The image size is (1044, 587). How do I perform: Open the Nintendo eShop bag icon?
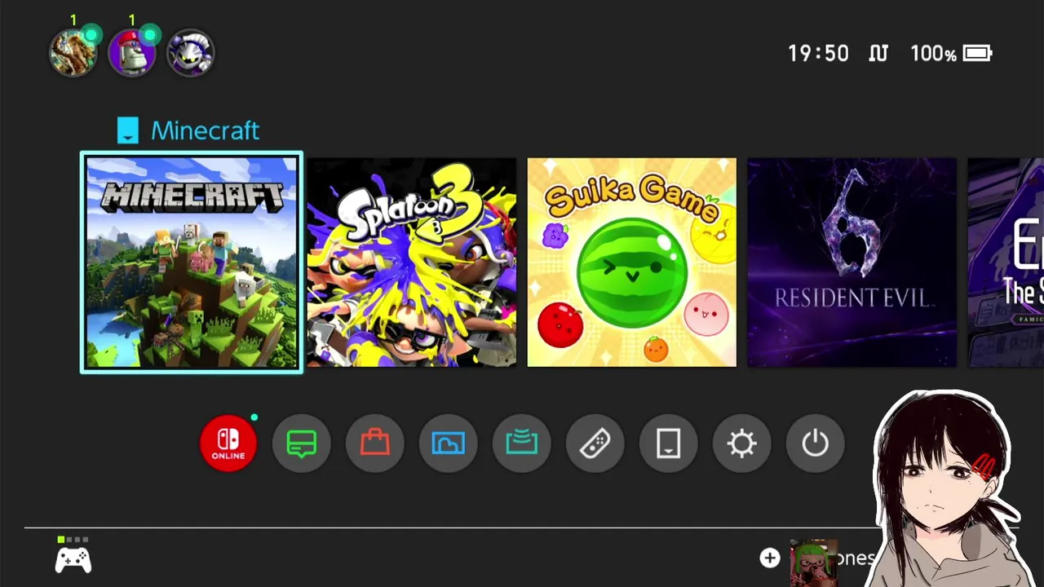[375, 444]
